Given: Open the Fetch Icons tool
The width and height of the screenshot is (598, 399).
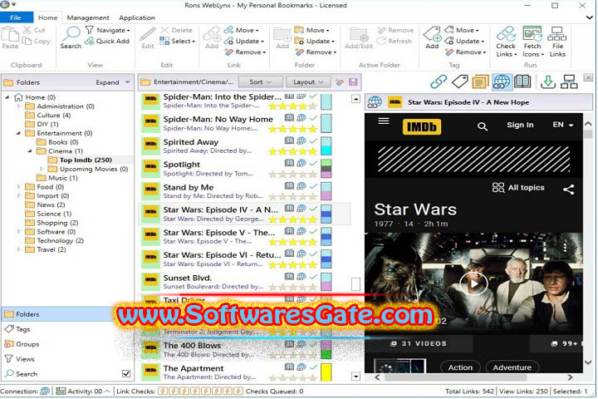Looking at the screenshot, I should (532, 33).
